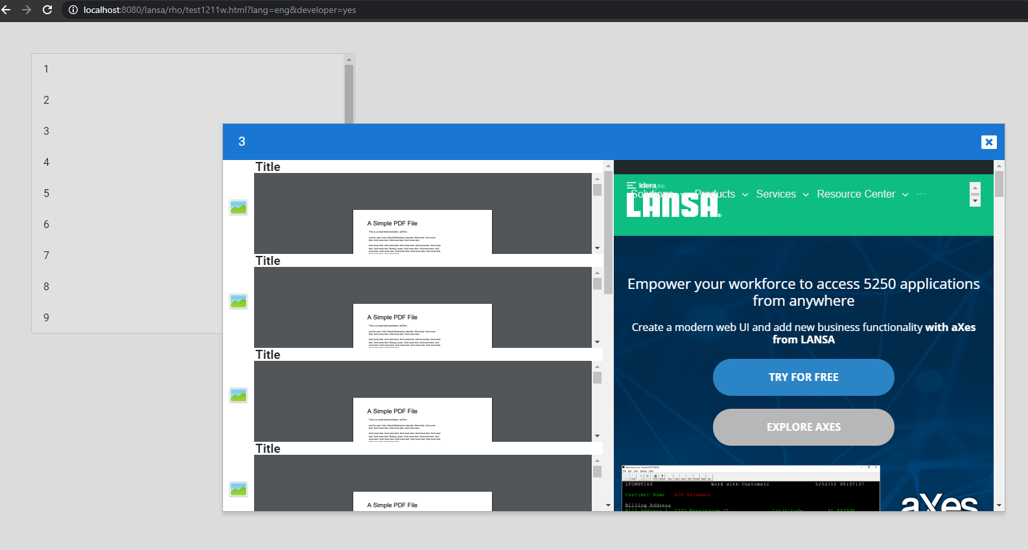This screenshot has width=1028, height=550.
Task: Click the LANSA header's stepper up arrow
Action: [x=975, y=188]
